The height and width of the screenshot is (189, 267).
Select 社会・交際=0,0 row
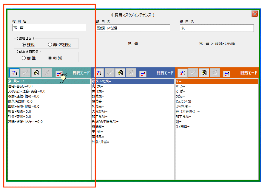click(x=49, y=117)
